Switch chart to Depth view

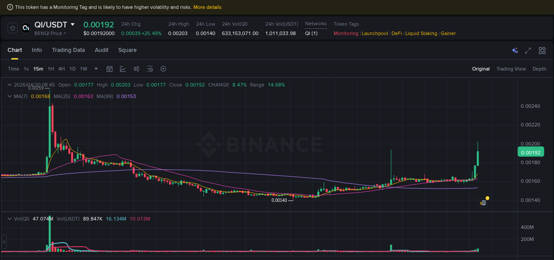(x=539, y=69)
